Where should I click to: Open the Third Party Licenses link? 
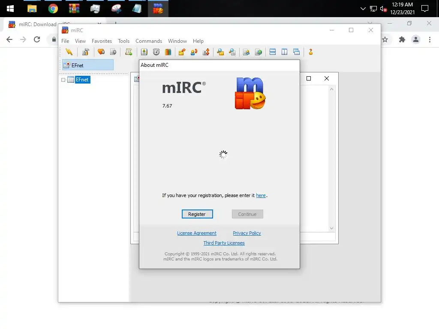(x=224, y=243)
